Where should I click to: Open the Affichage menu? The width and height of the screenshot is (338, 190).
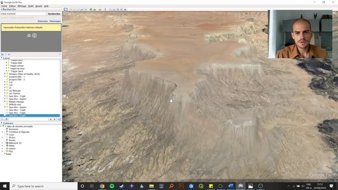pos(21,6)
